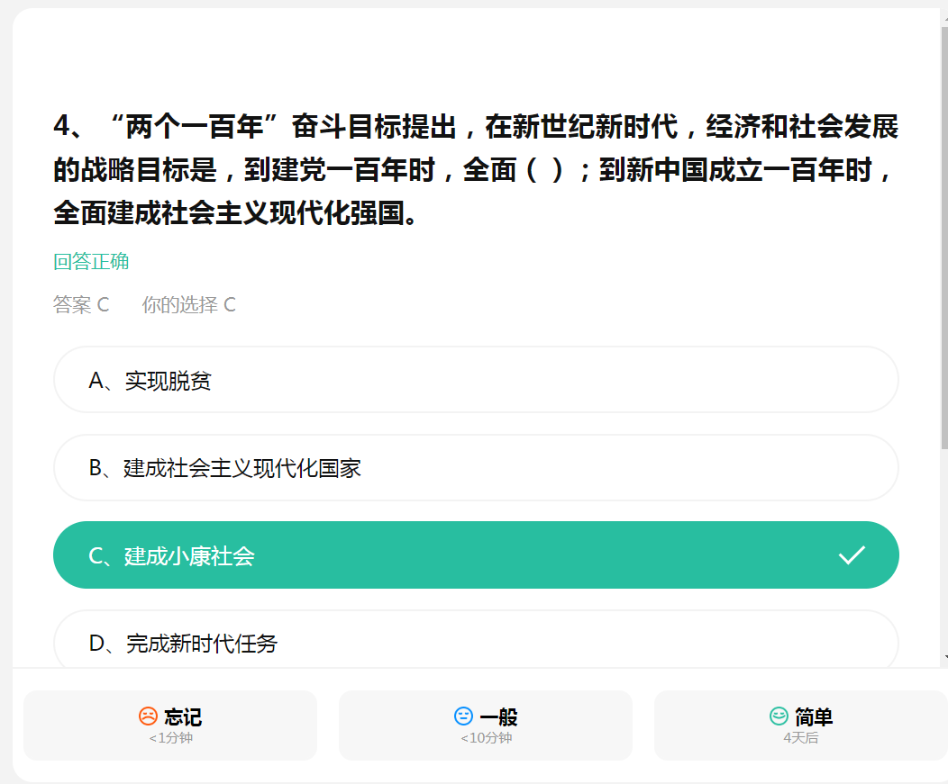948x784 pixels.
Task: Click the 回答正确 result label
Action: 91,262
